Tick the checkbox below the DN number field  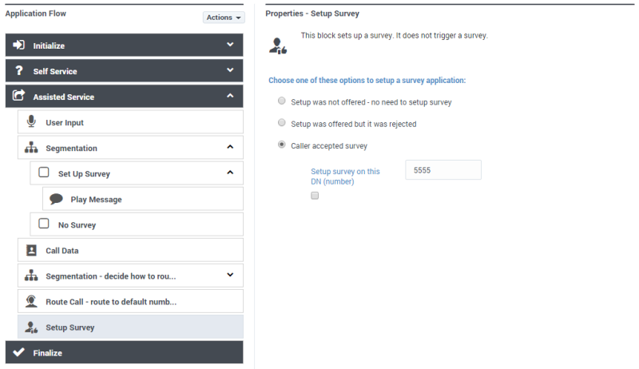[x=315, y=196]
